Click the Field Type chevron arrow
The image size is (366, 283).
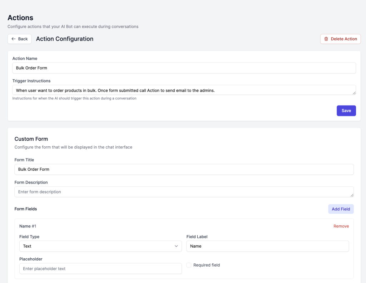pos(176,246)
